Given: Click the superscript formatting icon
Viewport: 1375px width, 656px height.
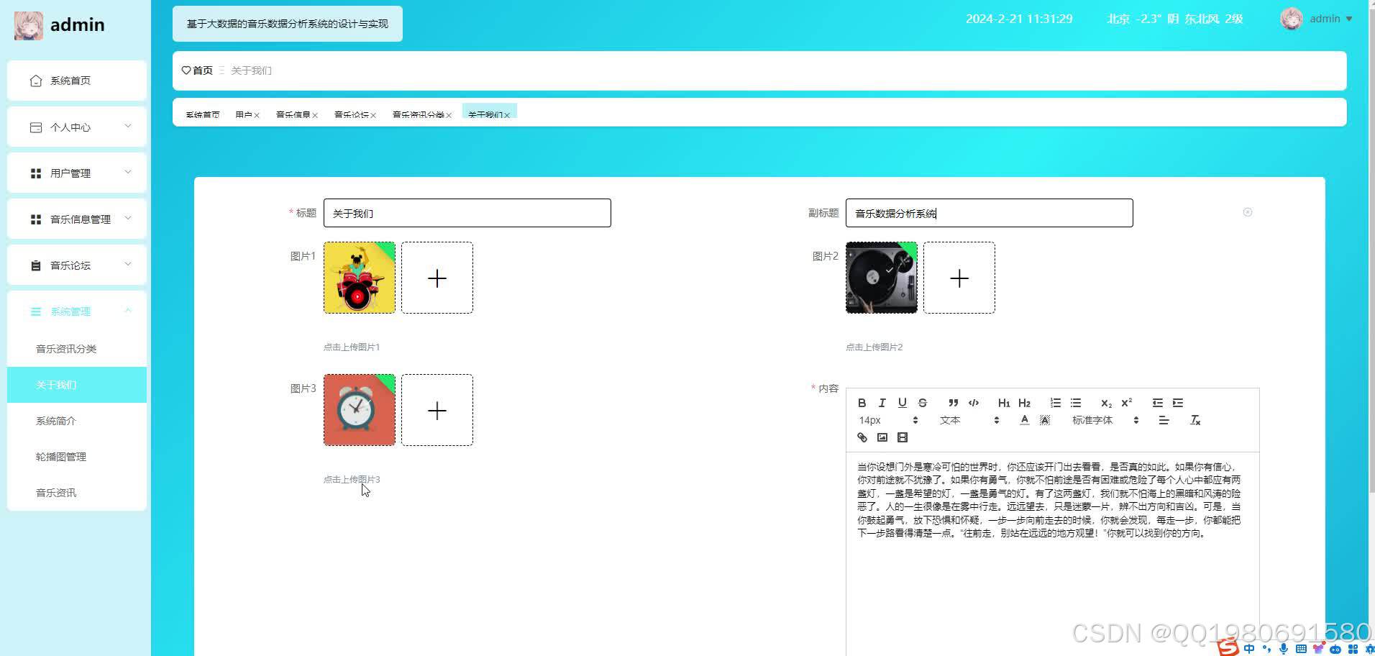Looking at the screenshot, I should tap(1125, 402).
